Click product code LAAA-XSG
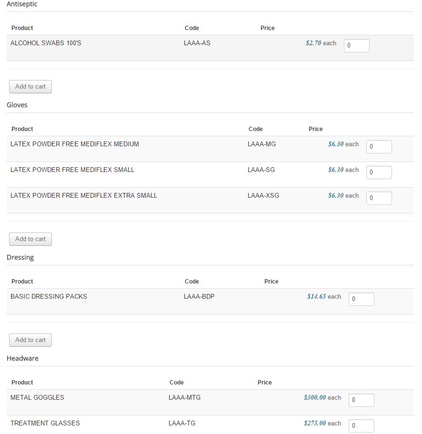Viewport: 422px width, 434px height. [x=263, y=195]
